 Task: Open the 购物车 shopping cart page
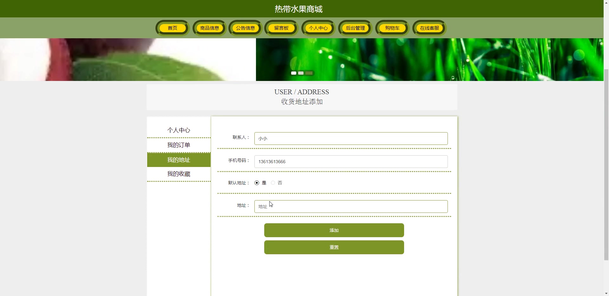point(392,28)
